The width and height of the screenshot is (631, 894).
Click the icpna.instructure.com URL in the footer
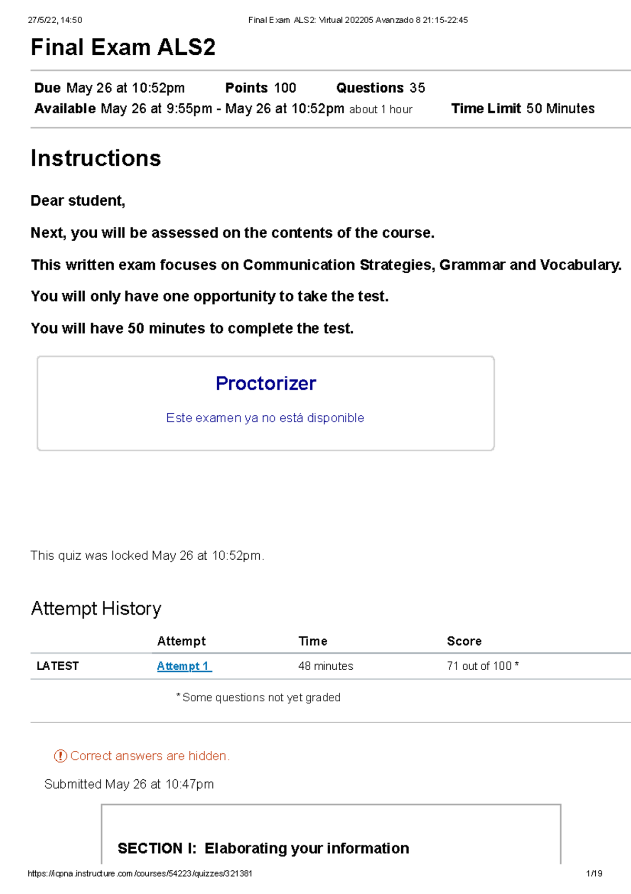140,873
